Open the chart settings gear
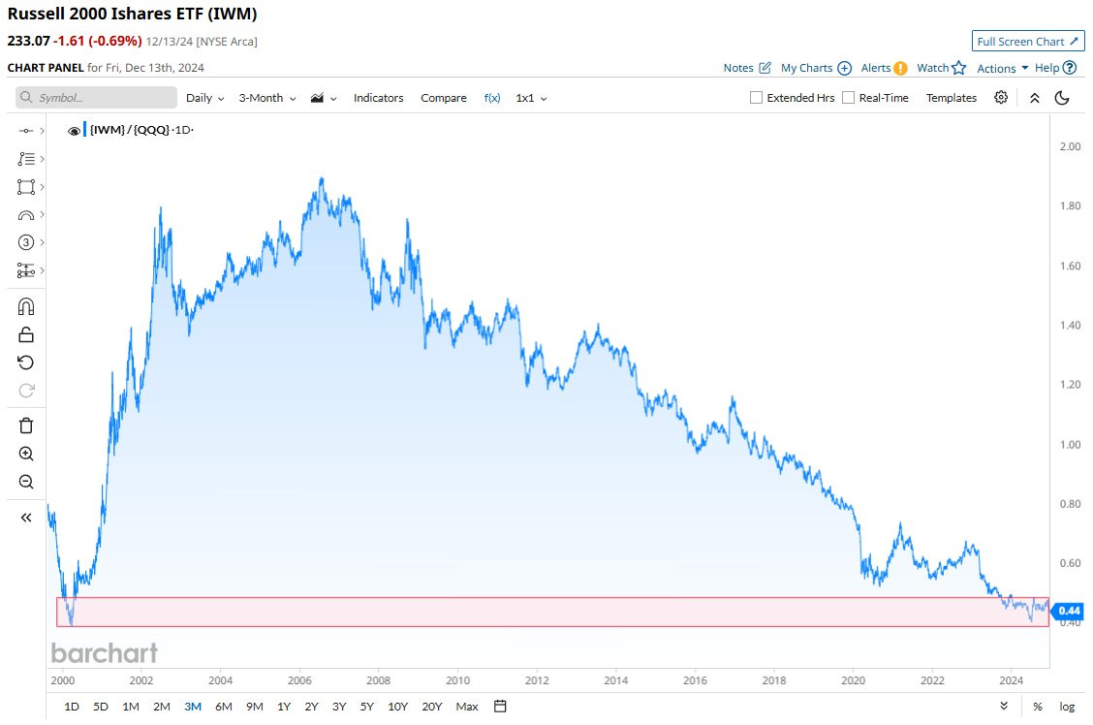1093x725 pixels. pos(1001,98)
